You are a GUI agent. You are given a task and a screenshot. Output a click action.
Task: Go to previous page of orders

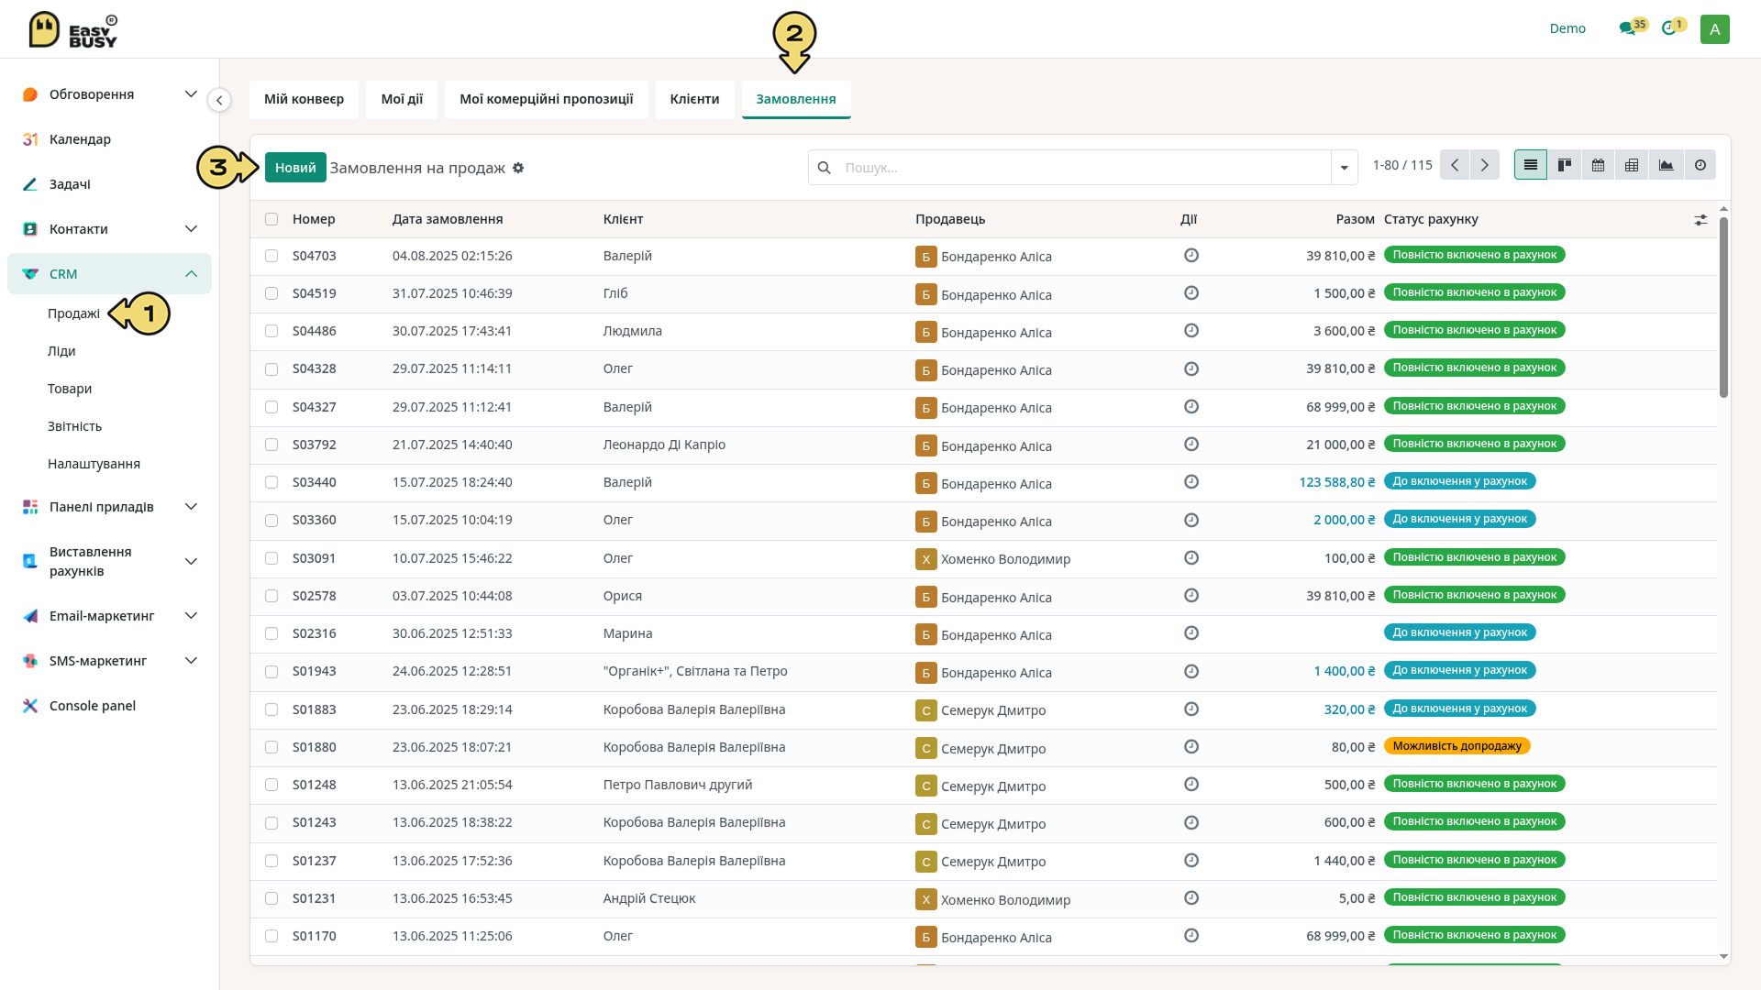point(1455,166)
